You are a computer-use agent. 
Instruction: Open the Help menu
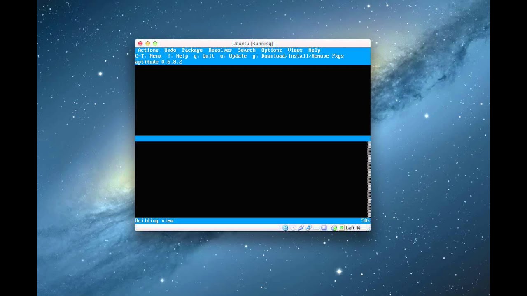314,50
